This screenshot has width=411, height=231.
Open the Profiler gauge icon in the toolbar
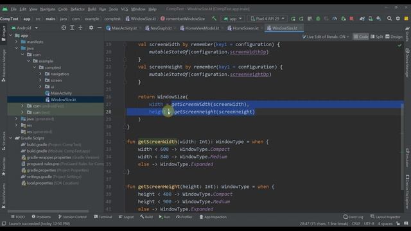click(335, 19)
